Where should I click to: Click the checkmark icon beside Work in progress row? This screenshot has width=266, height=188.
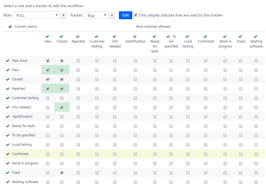click(8, 163)
